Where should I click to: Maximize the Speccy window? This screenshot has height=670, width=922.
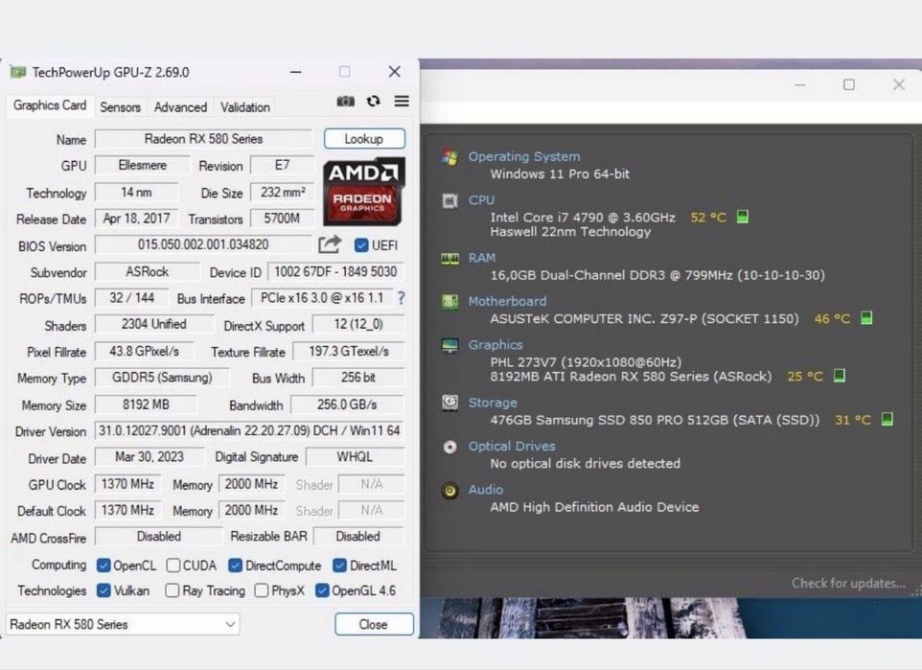pyautogui.click(x=848, y=85)
